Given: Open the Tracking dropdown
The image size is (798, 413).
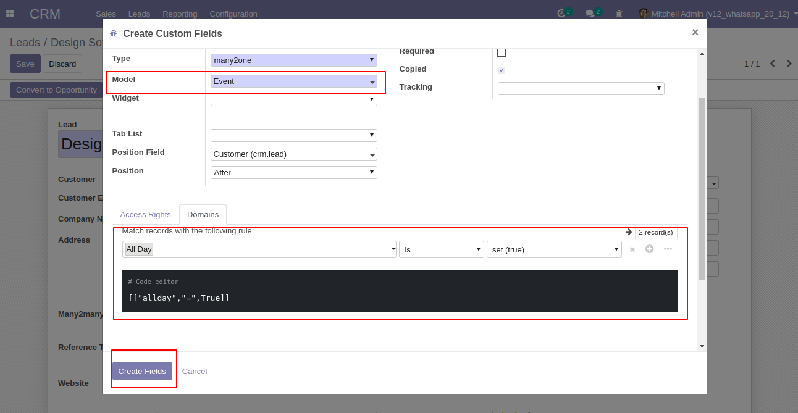Looking at the screenshot, I should pyautogui.click(x=581, y=88).
